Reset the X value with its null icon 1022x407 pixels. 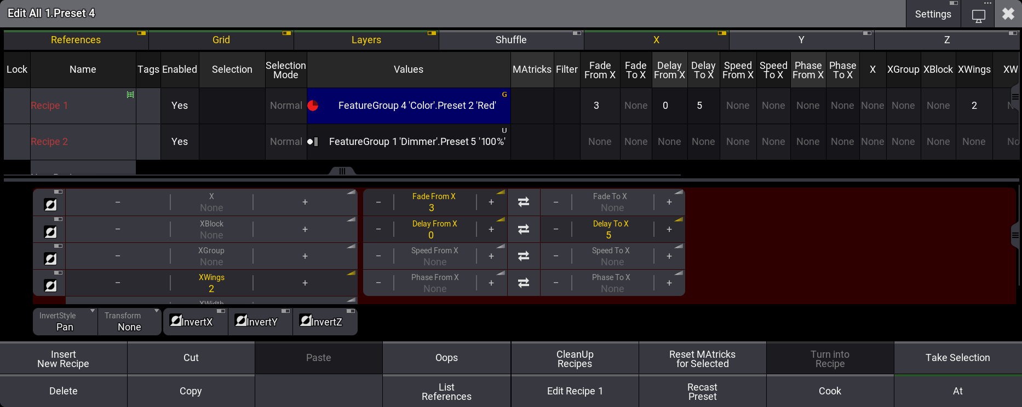(x=50, y=205)
